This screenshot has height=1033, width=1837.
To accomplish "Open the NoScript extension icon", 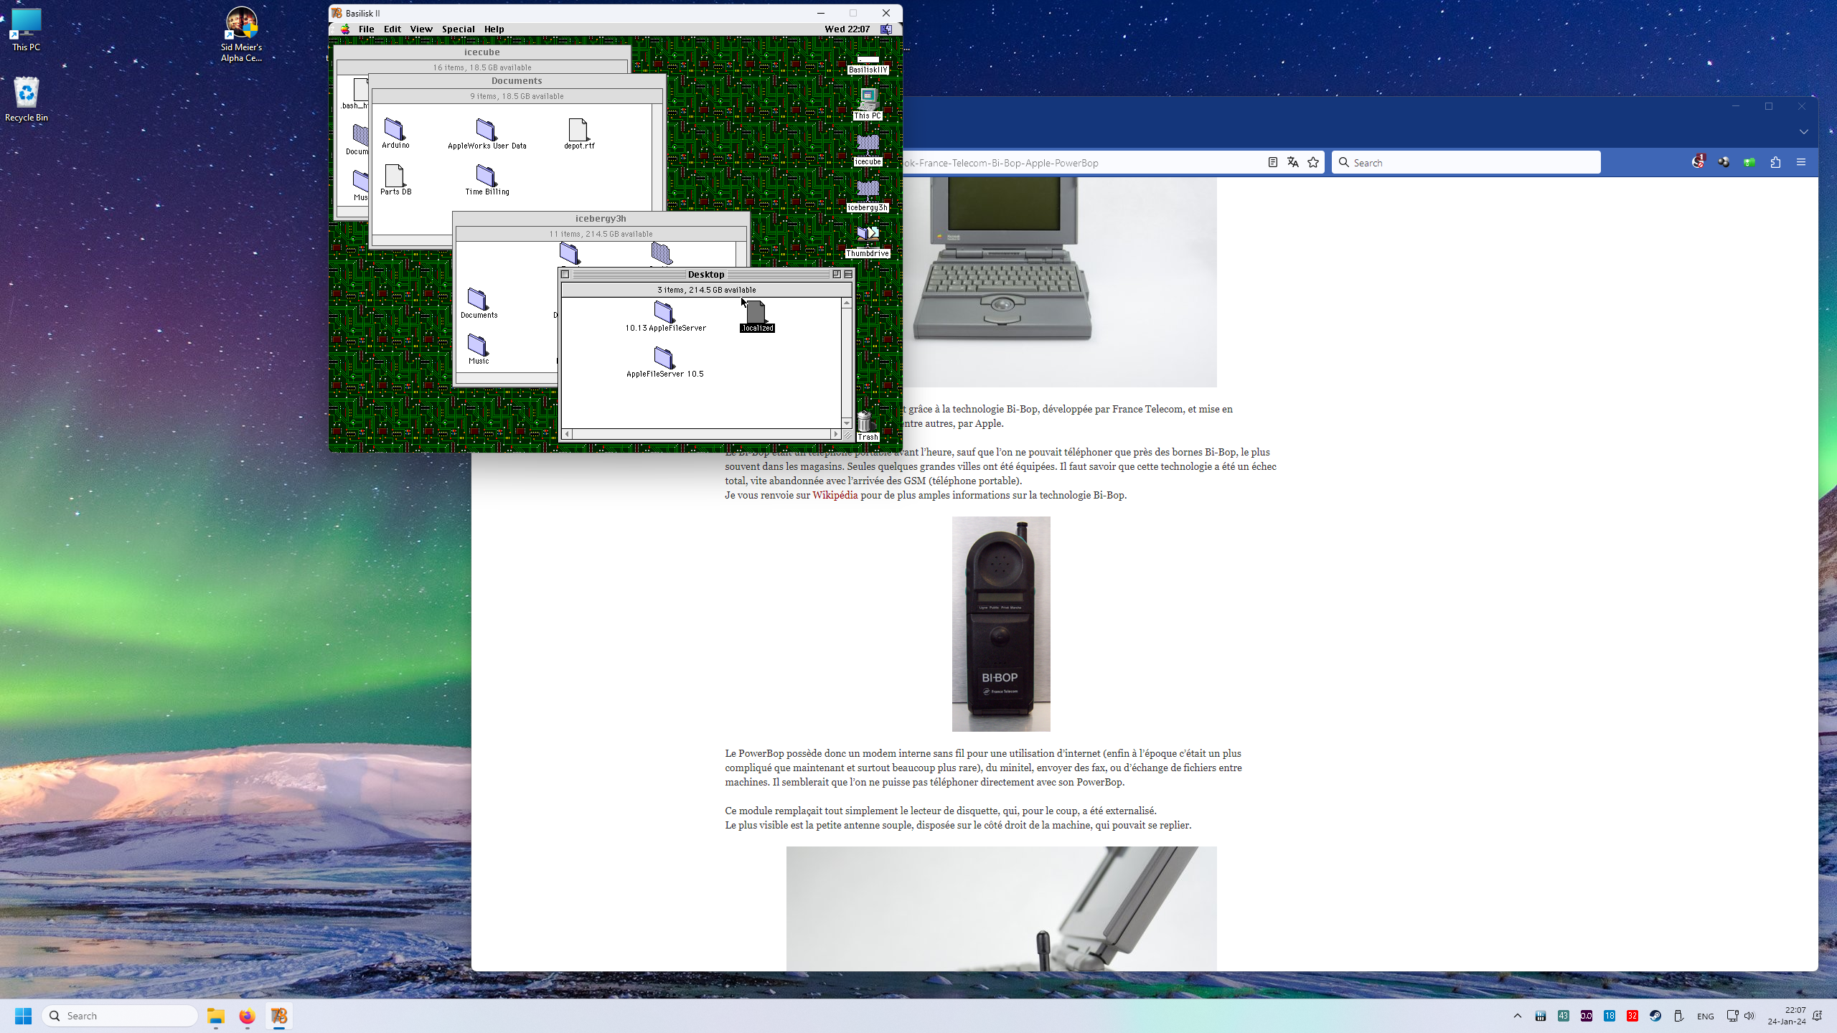I will (1698, 162).
